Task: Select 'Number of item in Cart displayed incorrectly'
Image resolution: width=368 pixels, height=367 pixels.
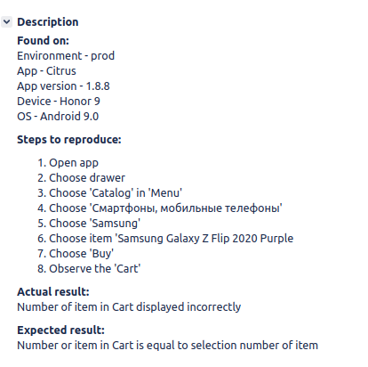Action: pos(129,307)
